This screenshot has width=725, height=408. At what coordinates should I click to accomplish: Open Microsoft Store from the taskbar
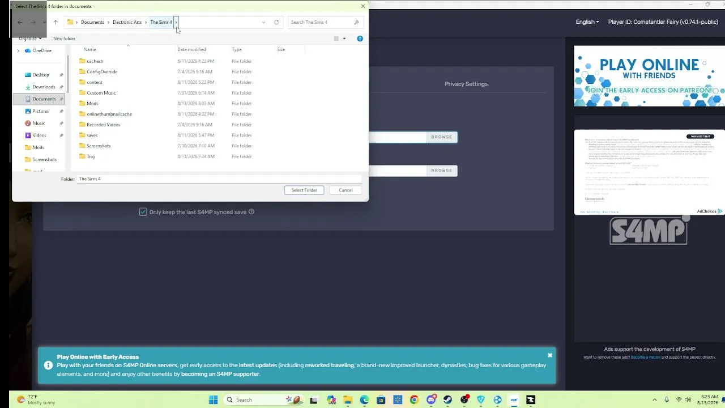click(x=381, y=400)
